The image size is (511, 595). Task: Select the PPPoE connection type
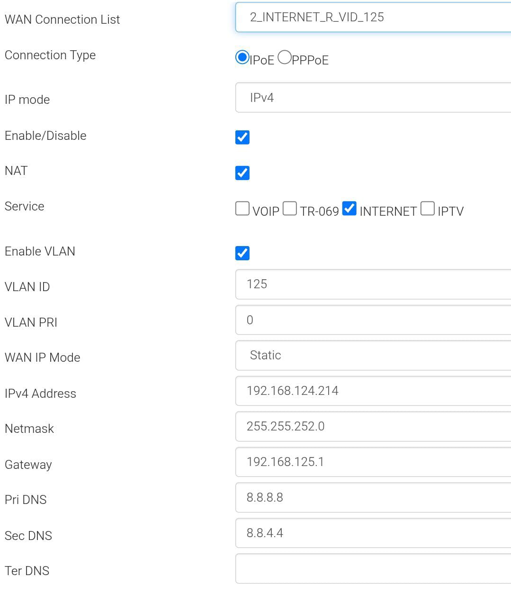coord(285,57)
